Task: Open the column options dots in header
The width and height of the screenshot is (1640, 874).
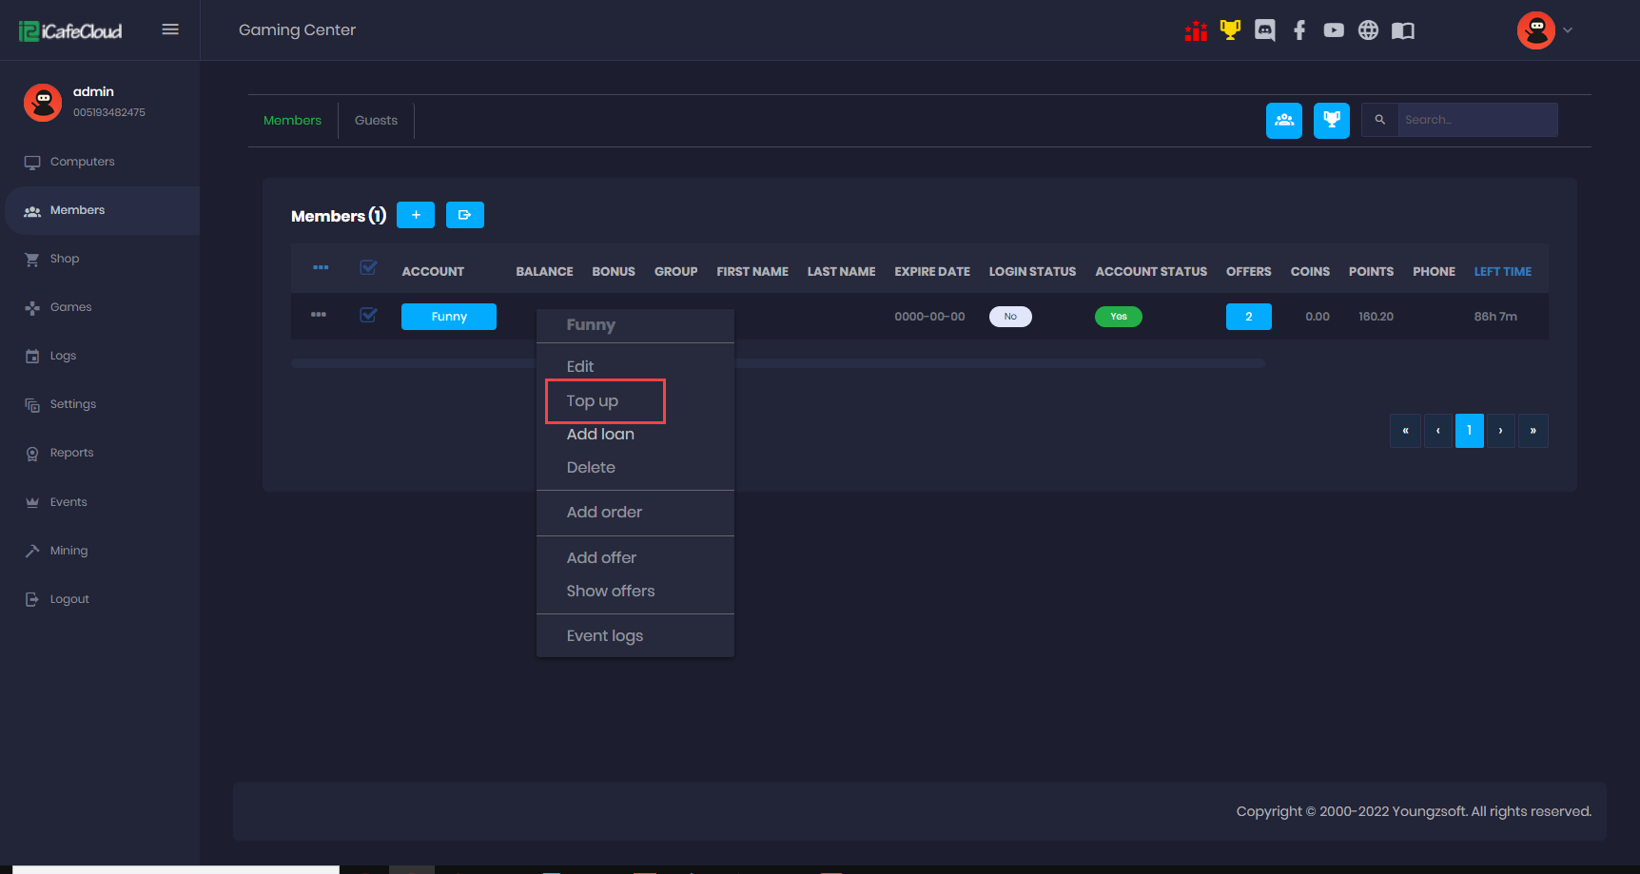Action: (321, 268)
